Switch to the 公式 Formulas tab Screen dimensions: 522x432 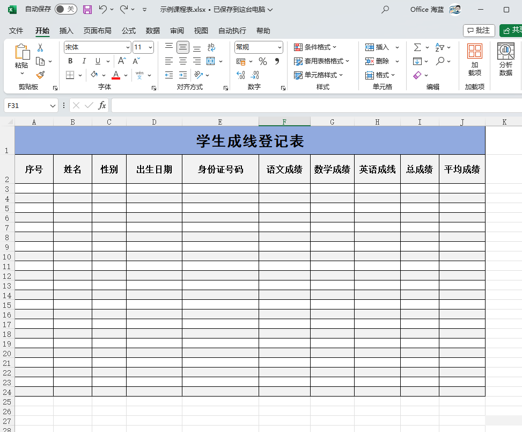(129, 31)
